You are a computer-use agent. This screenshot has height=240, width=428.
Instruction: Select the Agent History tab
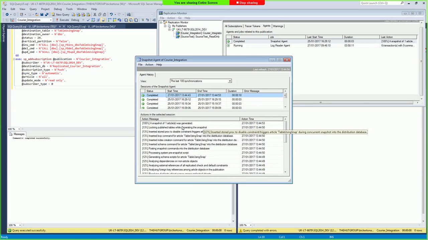tap(146, 75)
